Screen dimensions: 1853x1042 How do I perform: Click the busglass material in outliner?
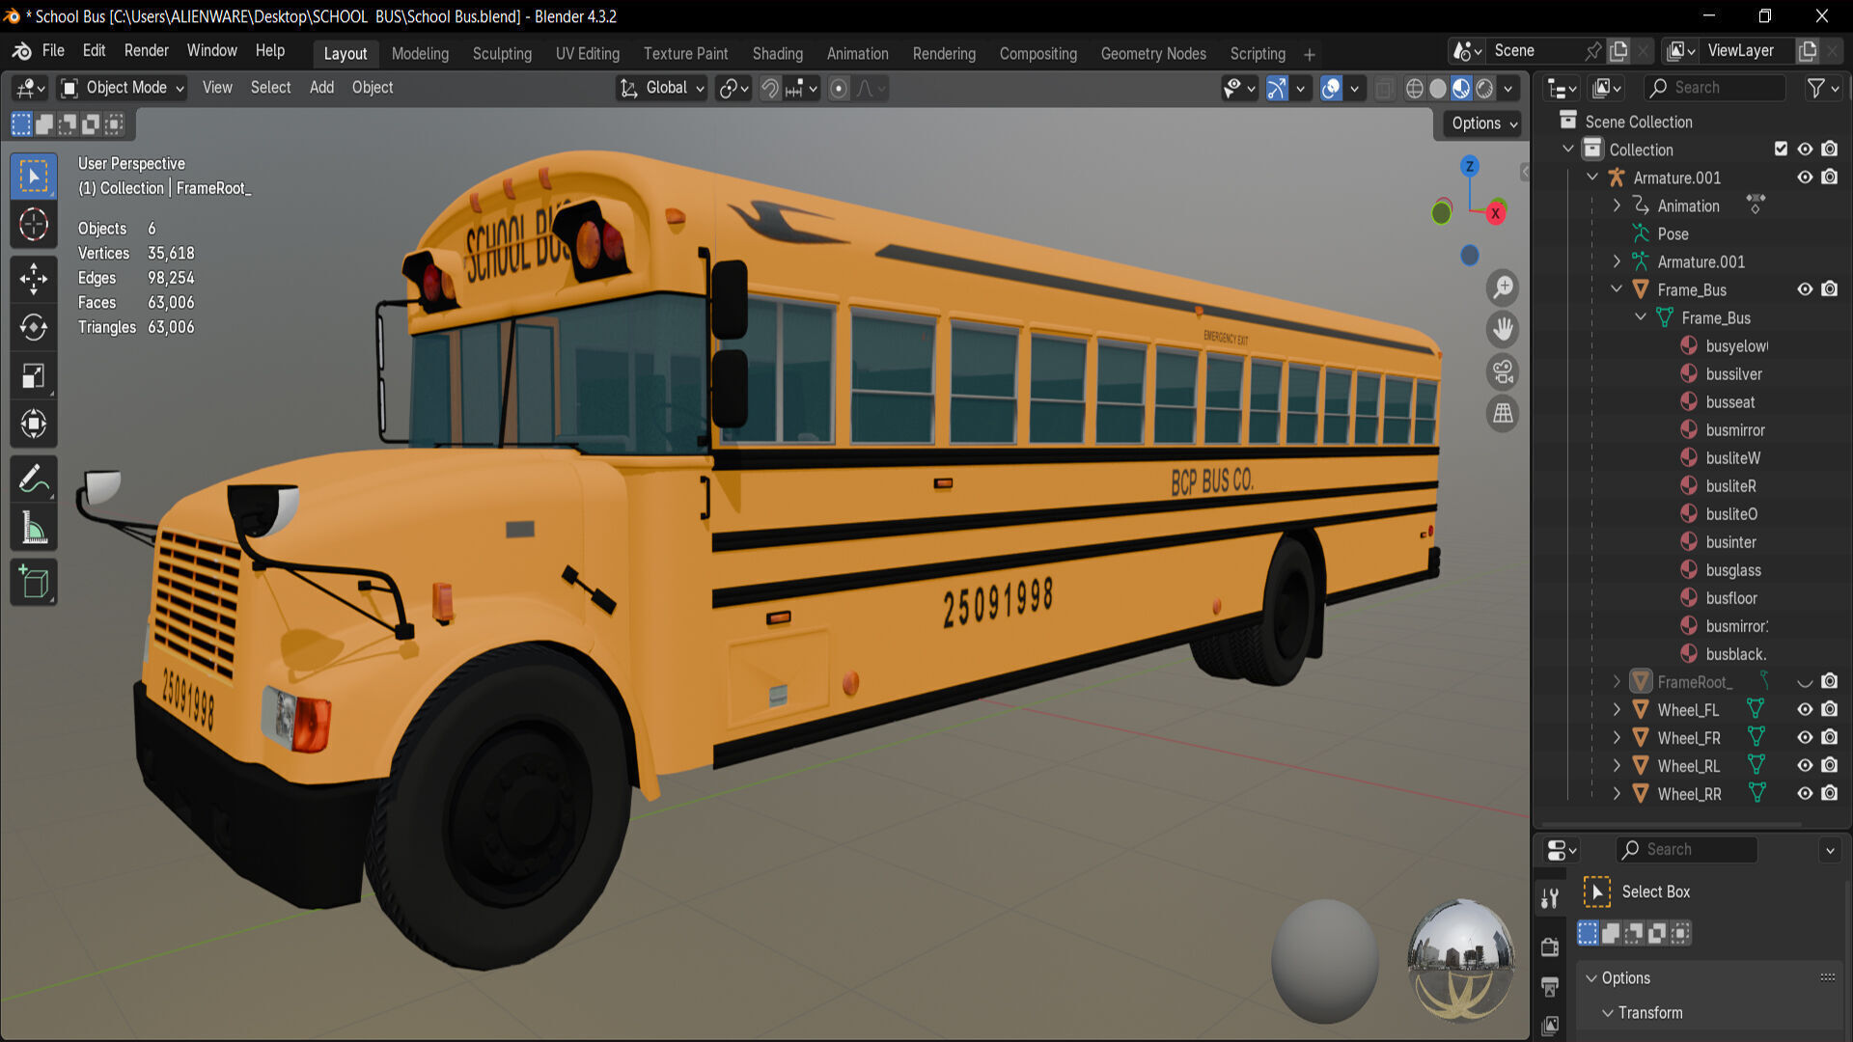pyautogui.click(x=1732, y=570)
